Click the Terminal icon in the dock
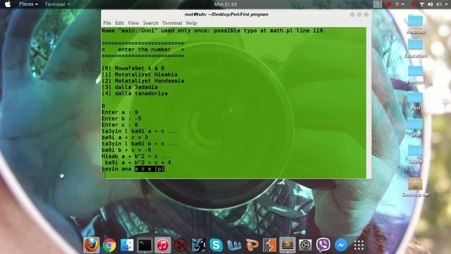The image size is (451, 254). click(x=144, y=246)
